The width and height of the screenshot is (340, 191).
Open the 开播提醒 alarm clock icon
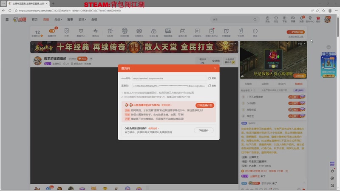tap(226, 33)
